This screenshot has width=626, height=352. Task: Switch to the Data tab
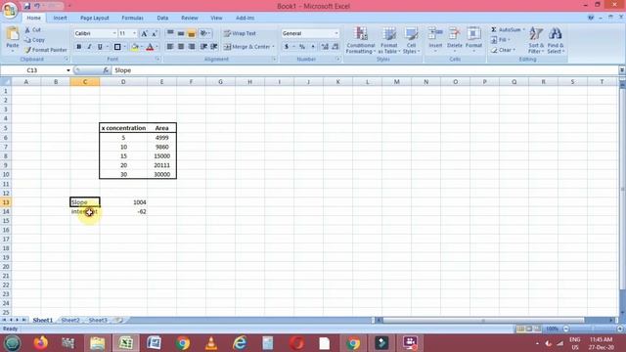(162, 18)
